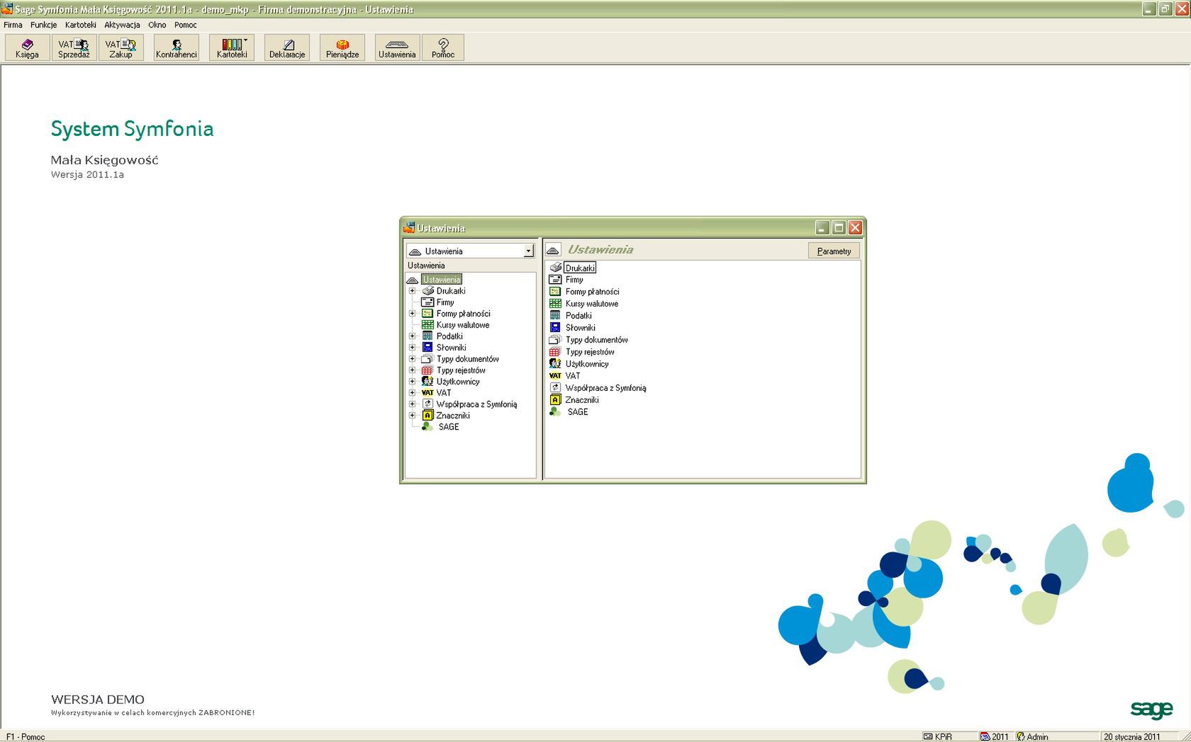Select Znaczniki icon in right list
Viewport: 1191px width, 742px height.
[556, 400]
